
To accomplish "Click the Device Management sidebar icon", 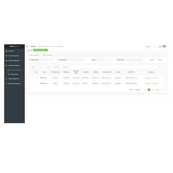I will pyautogui.click(x=7, y=56).
